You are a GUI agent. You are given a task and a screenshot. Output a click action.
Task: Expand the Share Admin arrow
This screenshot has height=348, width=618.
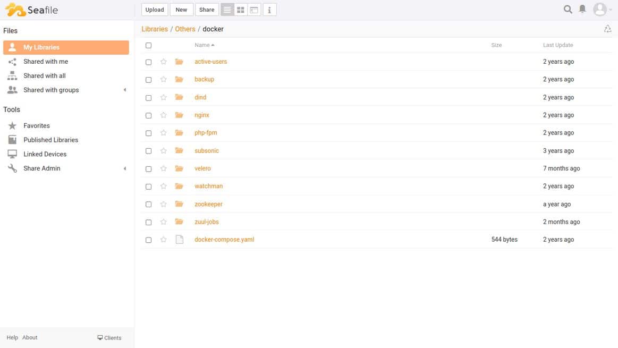(125, 168)
